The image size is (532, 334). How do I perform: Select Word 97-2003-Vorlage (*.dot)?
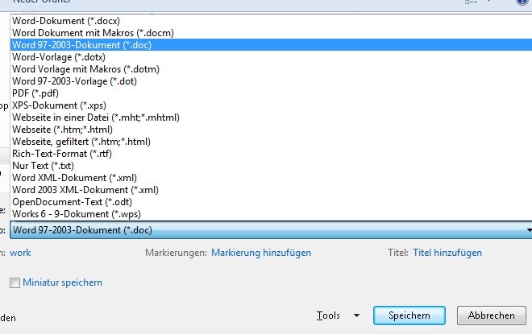click(x=271, y=81)
